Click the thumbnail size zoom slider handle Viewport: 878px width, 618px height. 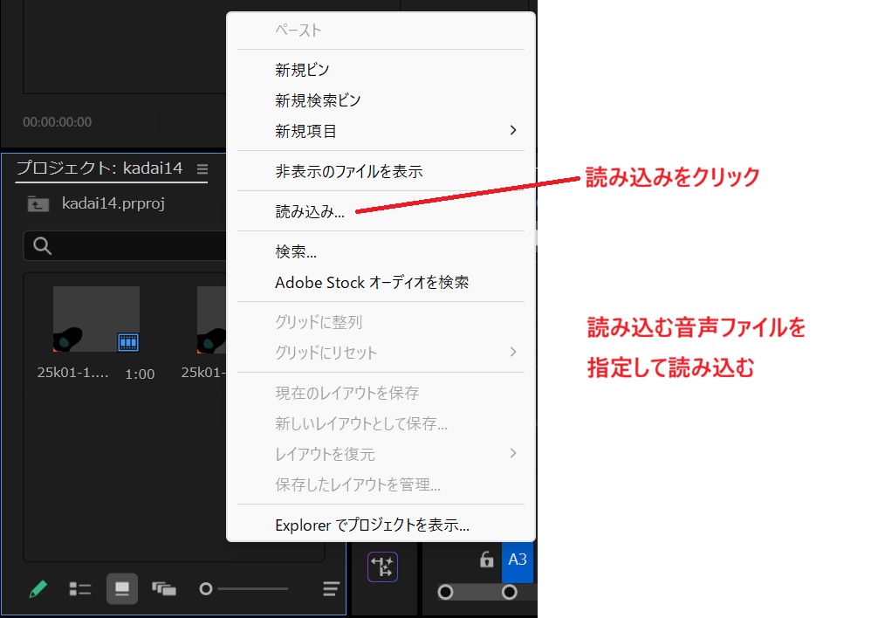coord(206,589)
